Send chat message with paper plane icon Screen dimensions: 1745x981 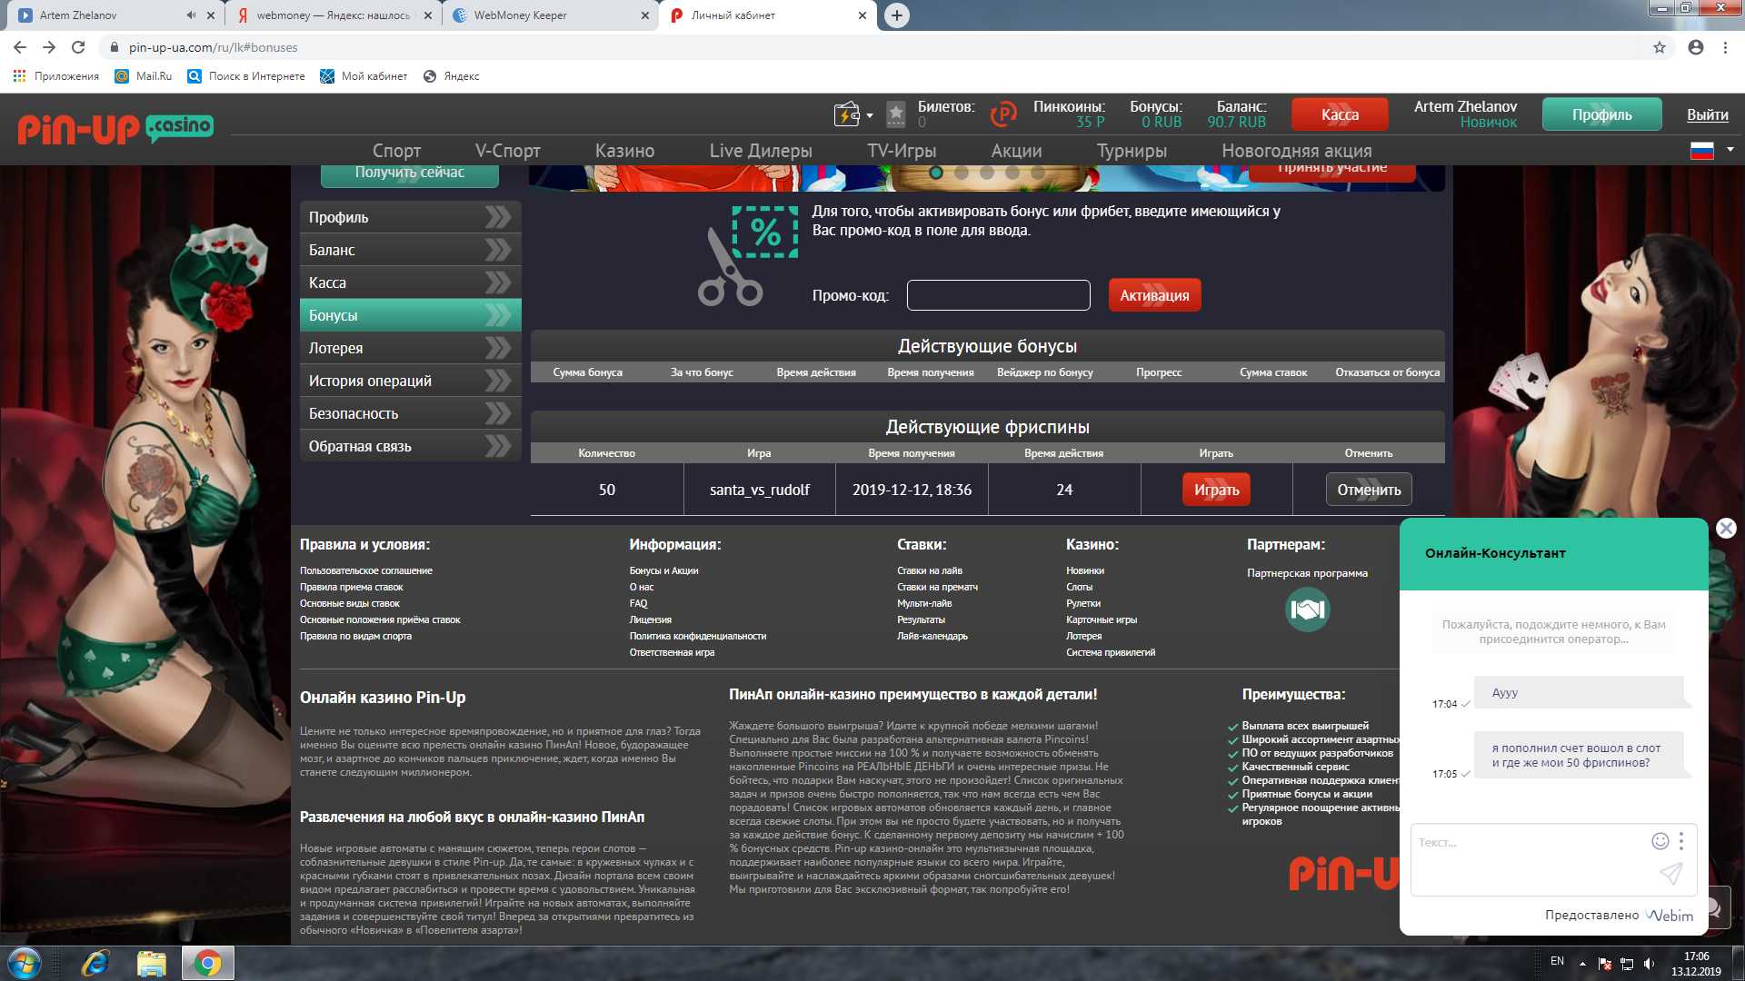point(1670,874)
